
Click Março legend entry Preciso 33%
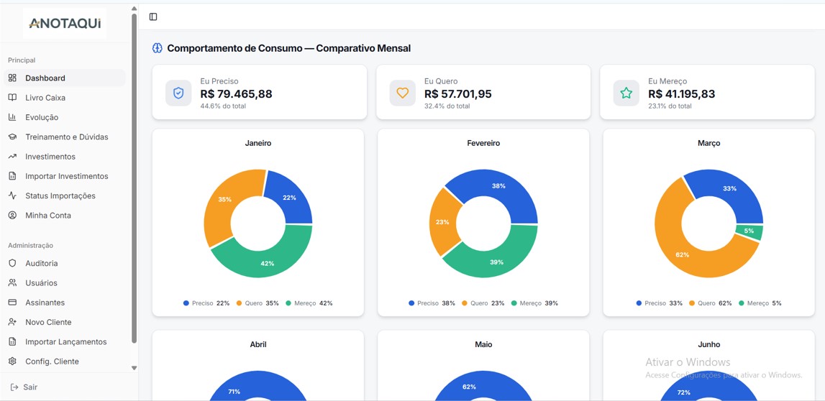coord(660,303)
